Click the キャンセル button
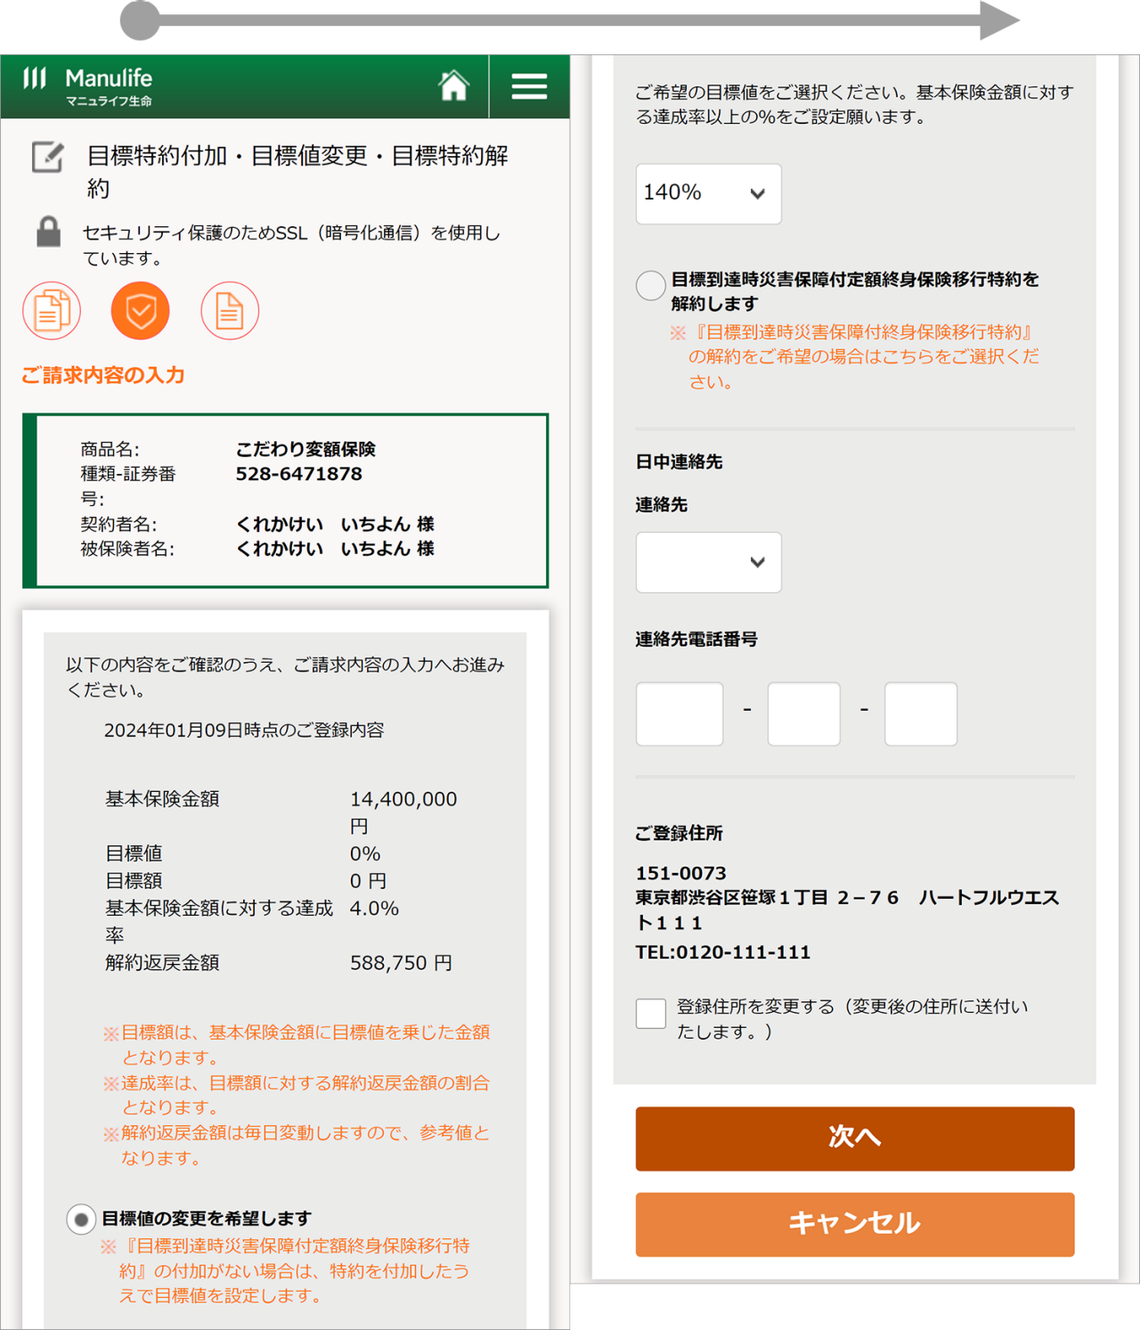The height and width of the screenshot is (1330, 1140). coord(855,1224)
